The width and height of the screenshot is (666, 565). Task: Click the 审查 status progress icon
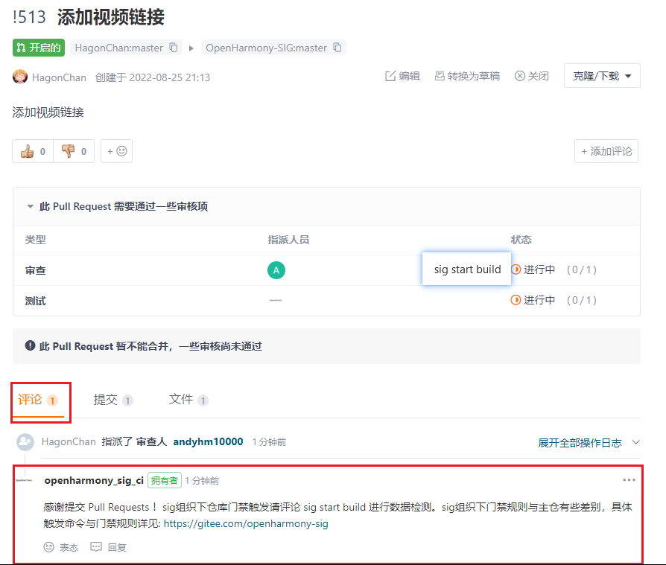coord(516,269)
